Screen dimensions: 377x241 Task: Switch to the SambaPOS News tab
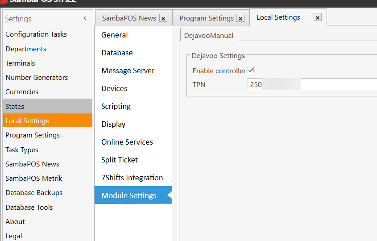tap(129, 18)
